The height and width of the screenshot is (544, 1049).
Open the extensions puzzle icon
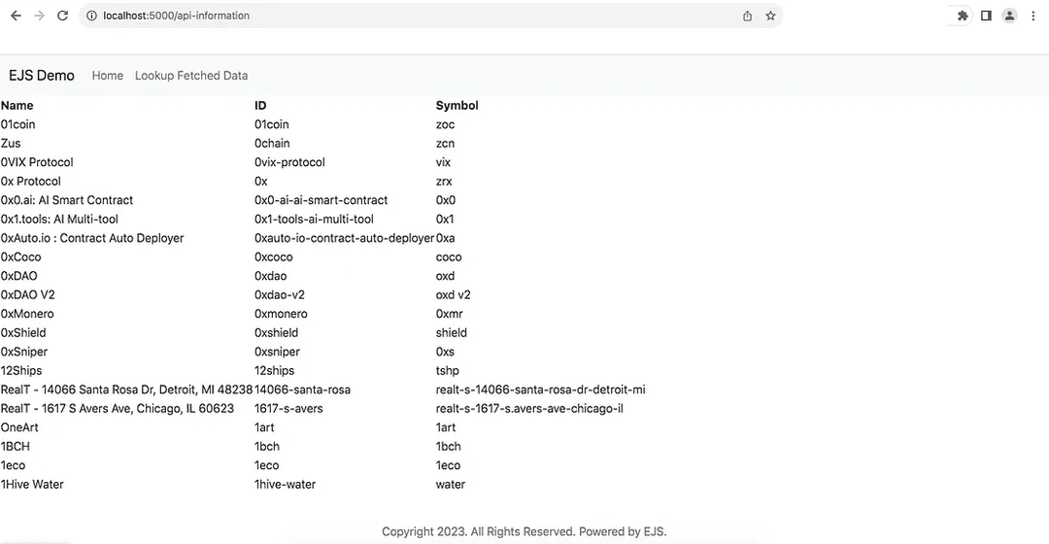(963, 16)
